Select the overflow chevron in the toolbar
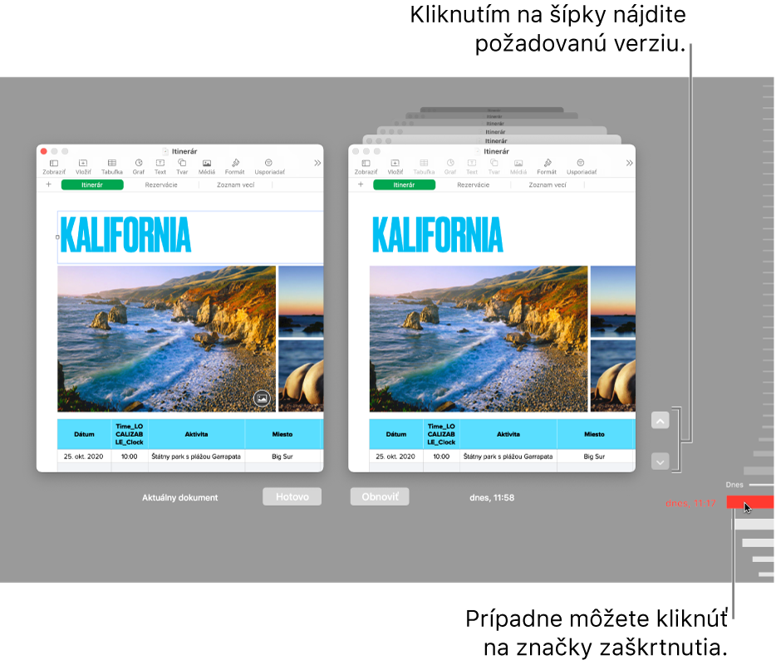 tap(317, 163)
